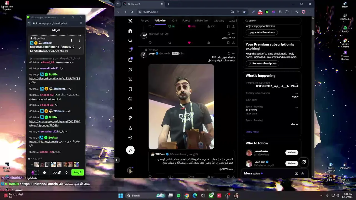The width and height of the screenshot is (356, 200).
Task: Click the infinity icon in the Kick chat bar
Action: pyautogui.click(x=55, y=172)
